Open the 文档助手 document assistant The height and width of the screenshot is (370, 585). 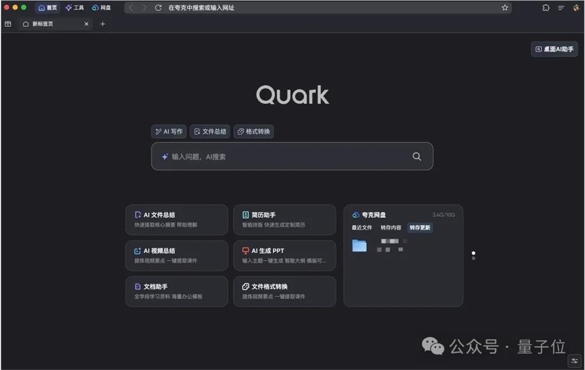(x=177, y=291)
